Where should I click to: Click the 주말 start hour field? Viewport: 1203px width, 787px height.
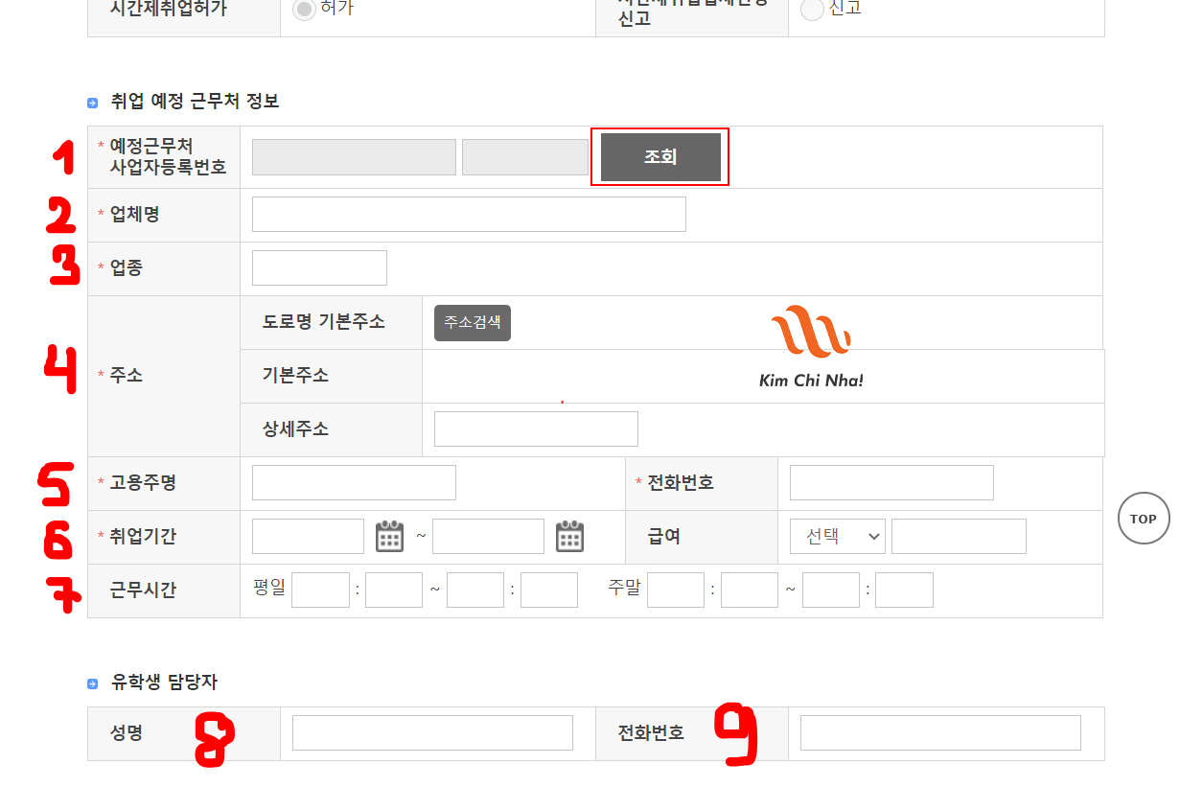[676, 590]
